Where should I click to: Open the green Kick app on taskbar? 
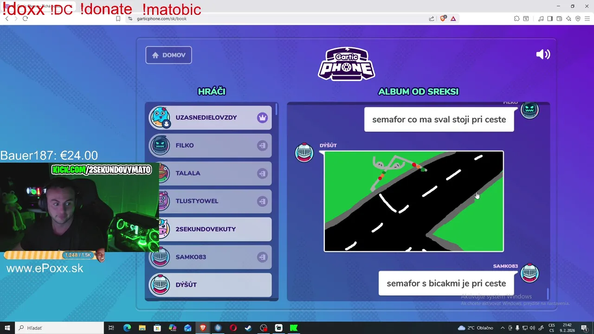(x=294, y=328)
